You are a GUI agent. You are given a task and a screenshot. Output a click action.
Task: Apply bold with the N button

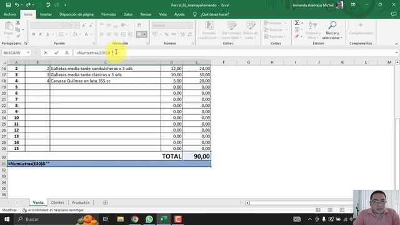pos(33,34)
